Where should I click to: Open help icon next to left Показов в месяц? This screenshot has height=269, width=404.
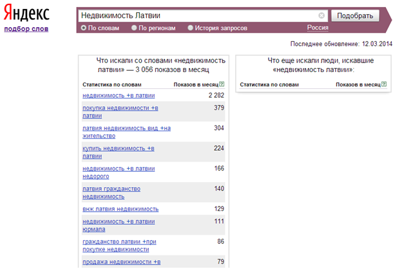tap(222, 84)
